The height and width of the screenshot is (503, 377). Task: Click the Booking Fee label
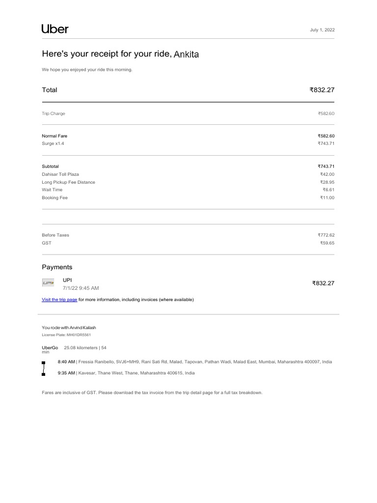click(54, 197)
